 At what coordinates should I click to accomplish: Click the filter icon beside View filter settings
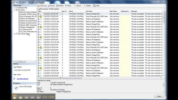click(x=14, y=79)
